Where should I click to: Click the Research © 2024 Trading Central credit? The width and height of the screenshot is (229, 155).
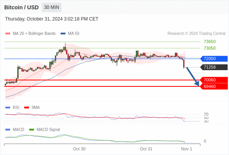point(196,34)
